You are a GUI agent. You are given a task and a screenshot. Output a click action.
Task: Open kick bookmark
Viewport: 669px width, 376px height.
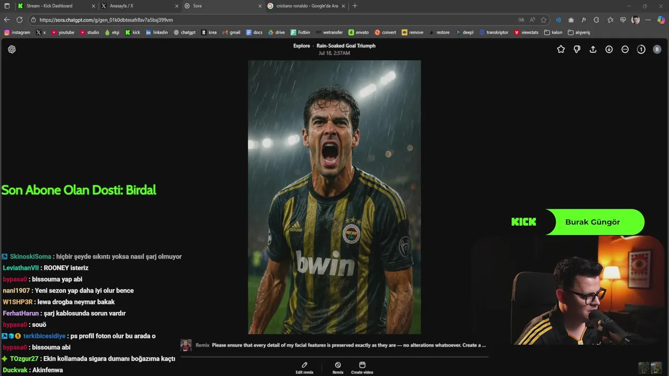[x=133, y=32]
